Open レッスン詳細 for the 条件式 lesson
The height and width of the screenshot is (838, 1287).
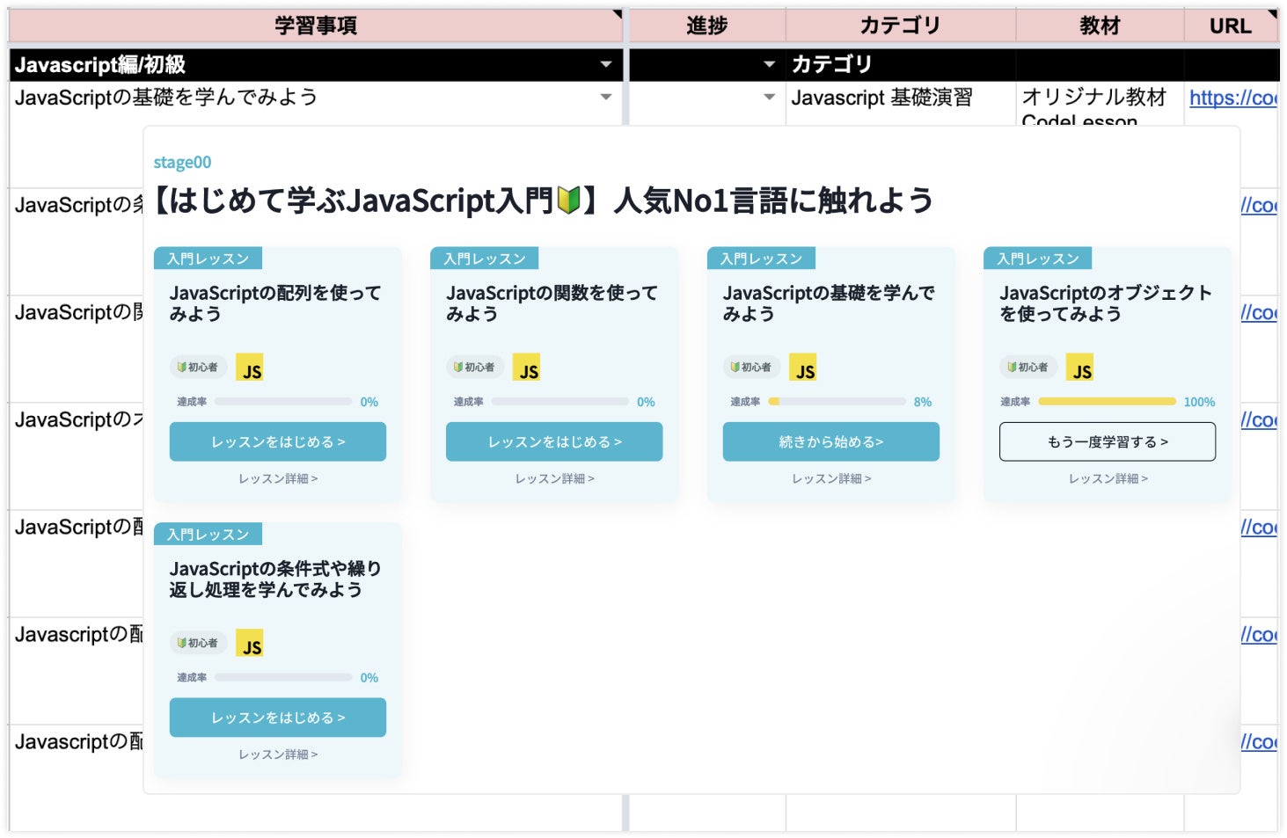click(x=278, y=754)
